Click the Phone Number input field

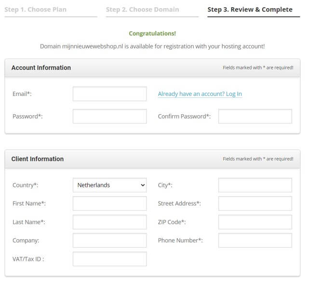pos(255,240)
